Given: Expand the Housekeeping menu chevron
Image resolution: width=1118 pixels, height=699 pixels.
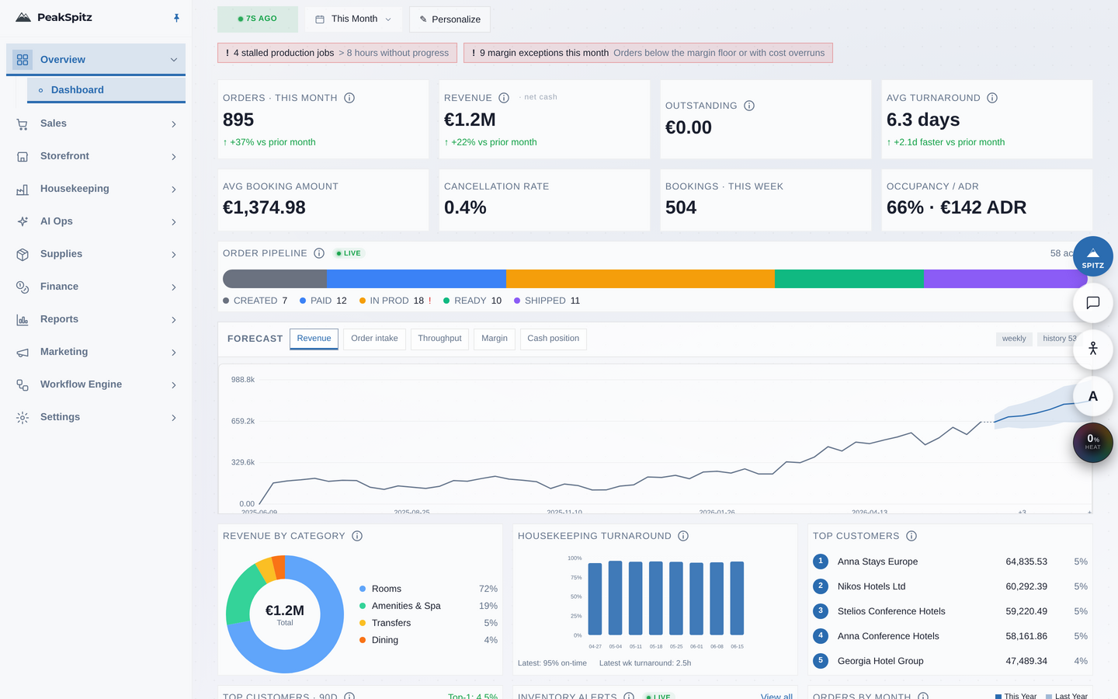Looking at the screenshot, I should 174,190.
